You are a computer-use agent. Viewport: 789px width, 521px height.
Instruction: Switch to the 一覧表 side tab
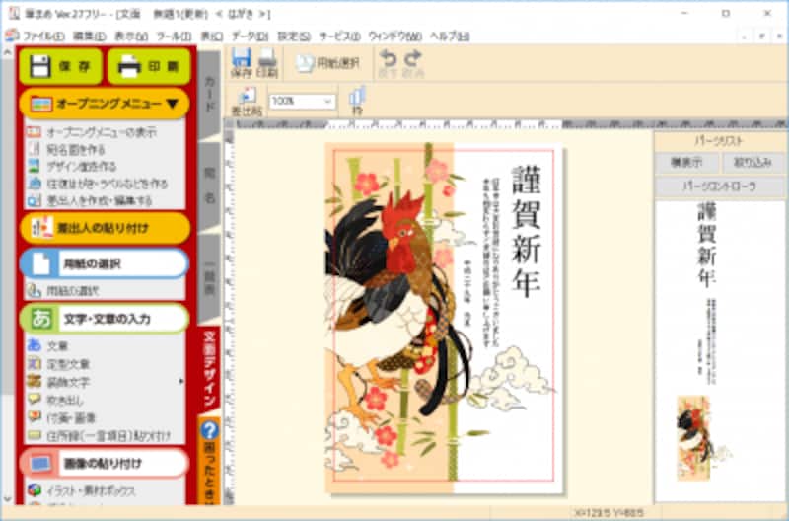(x=209, y=278)
